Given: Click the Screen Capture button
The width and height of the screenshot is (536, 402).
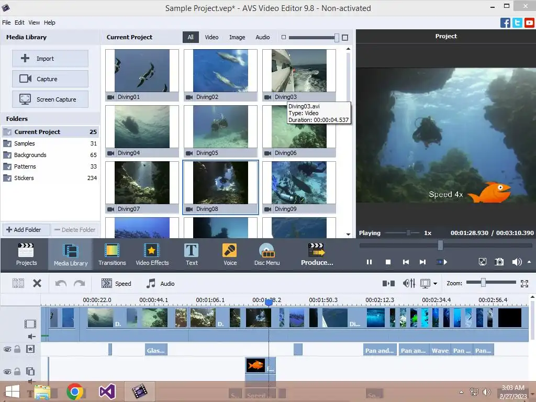Looking at the screenshot, I should pos(50,99).
